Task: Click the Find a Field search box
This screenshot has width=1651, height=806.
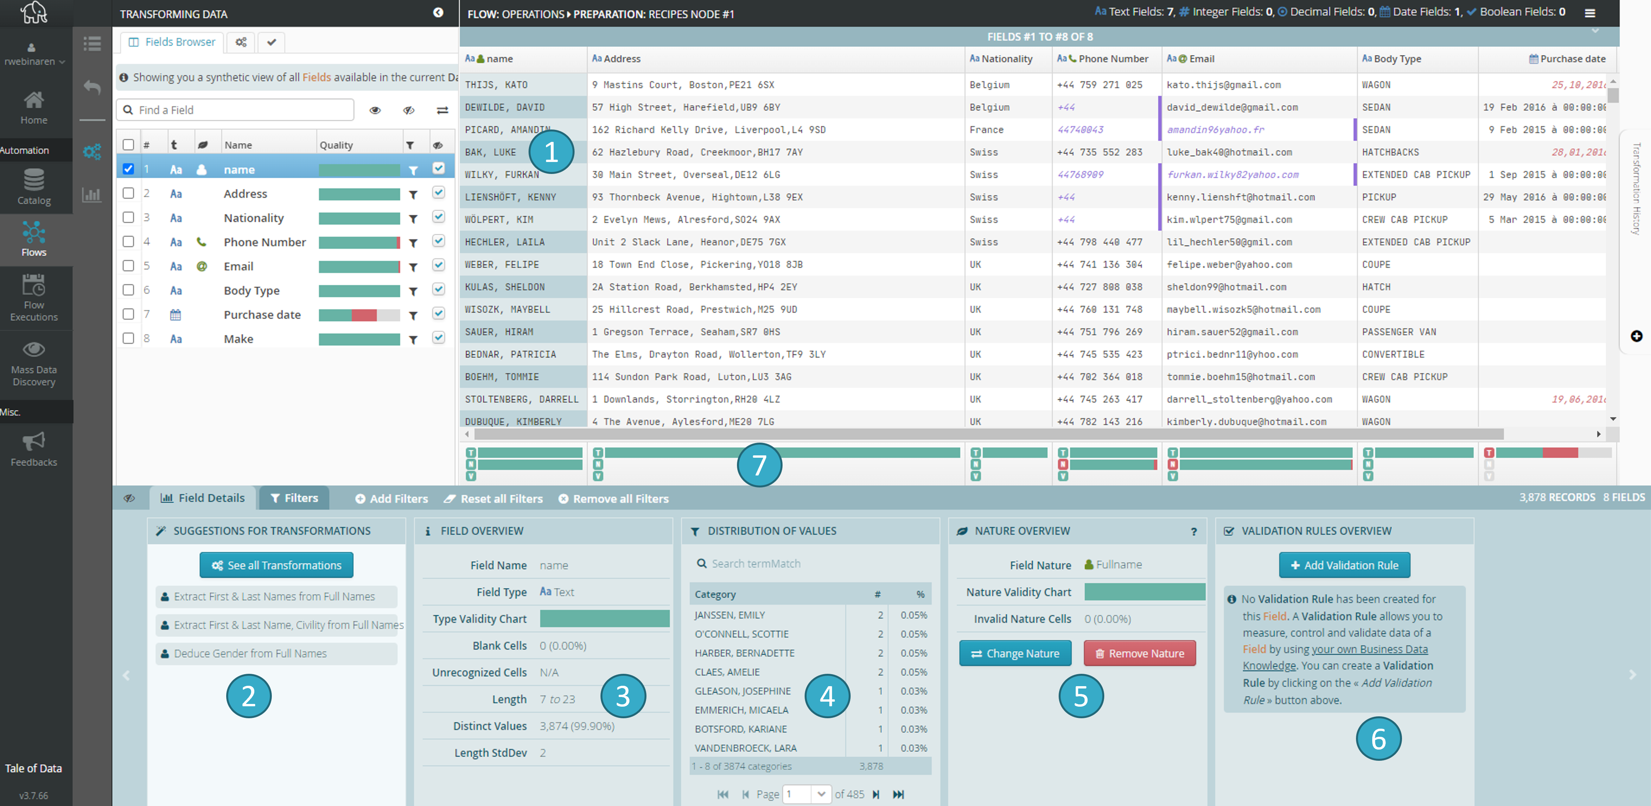Action: pyautogui.click(x=235, y=110)
